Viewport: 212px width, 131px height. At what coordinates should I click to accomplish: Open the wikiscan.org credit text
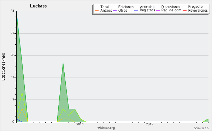106,128
